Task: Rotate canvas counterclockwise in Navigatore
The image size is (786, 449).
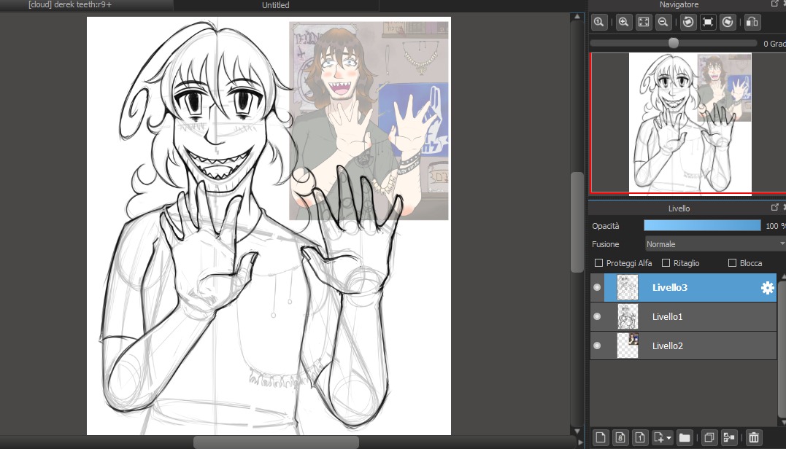Action: click(688, 22)
